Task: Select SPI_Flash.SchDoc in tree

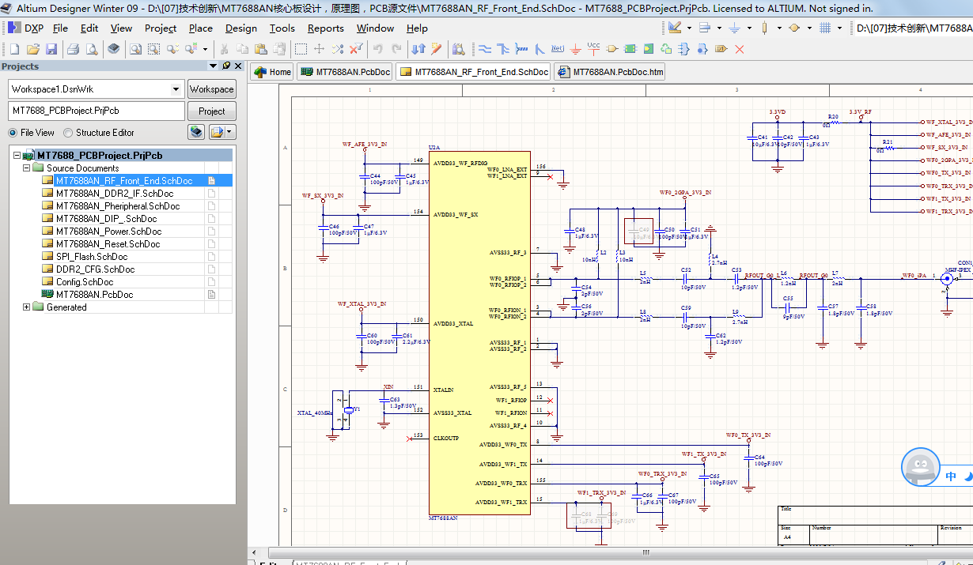Action: pyautogui.click(x=91, y=257)
